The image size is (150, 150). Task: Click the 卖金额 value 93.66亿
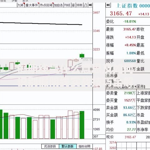pos(129,108)
